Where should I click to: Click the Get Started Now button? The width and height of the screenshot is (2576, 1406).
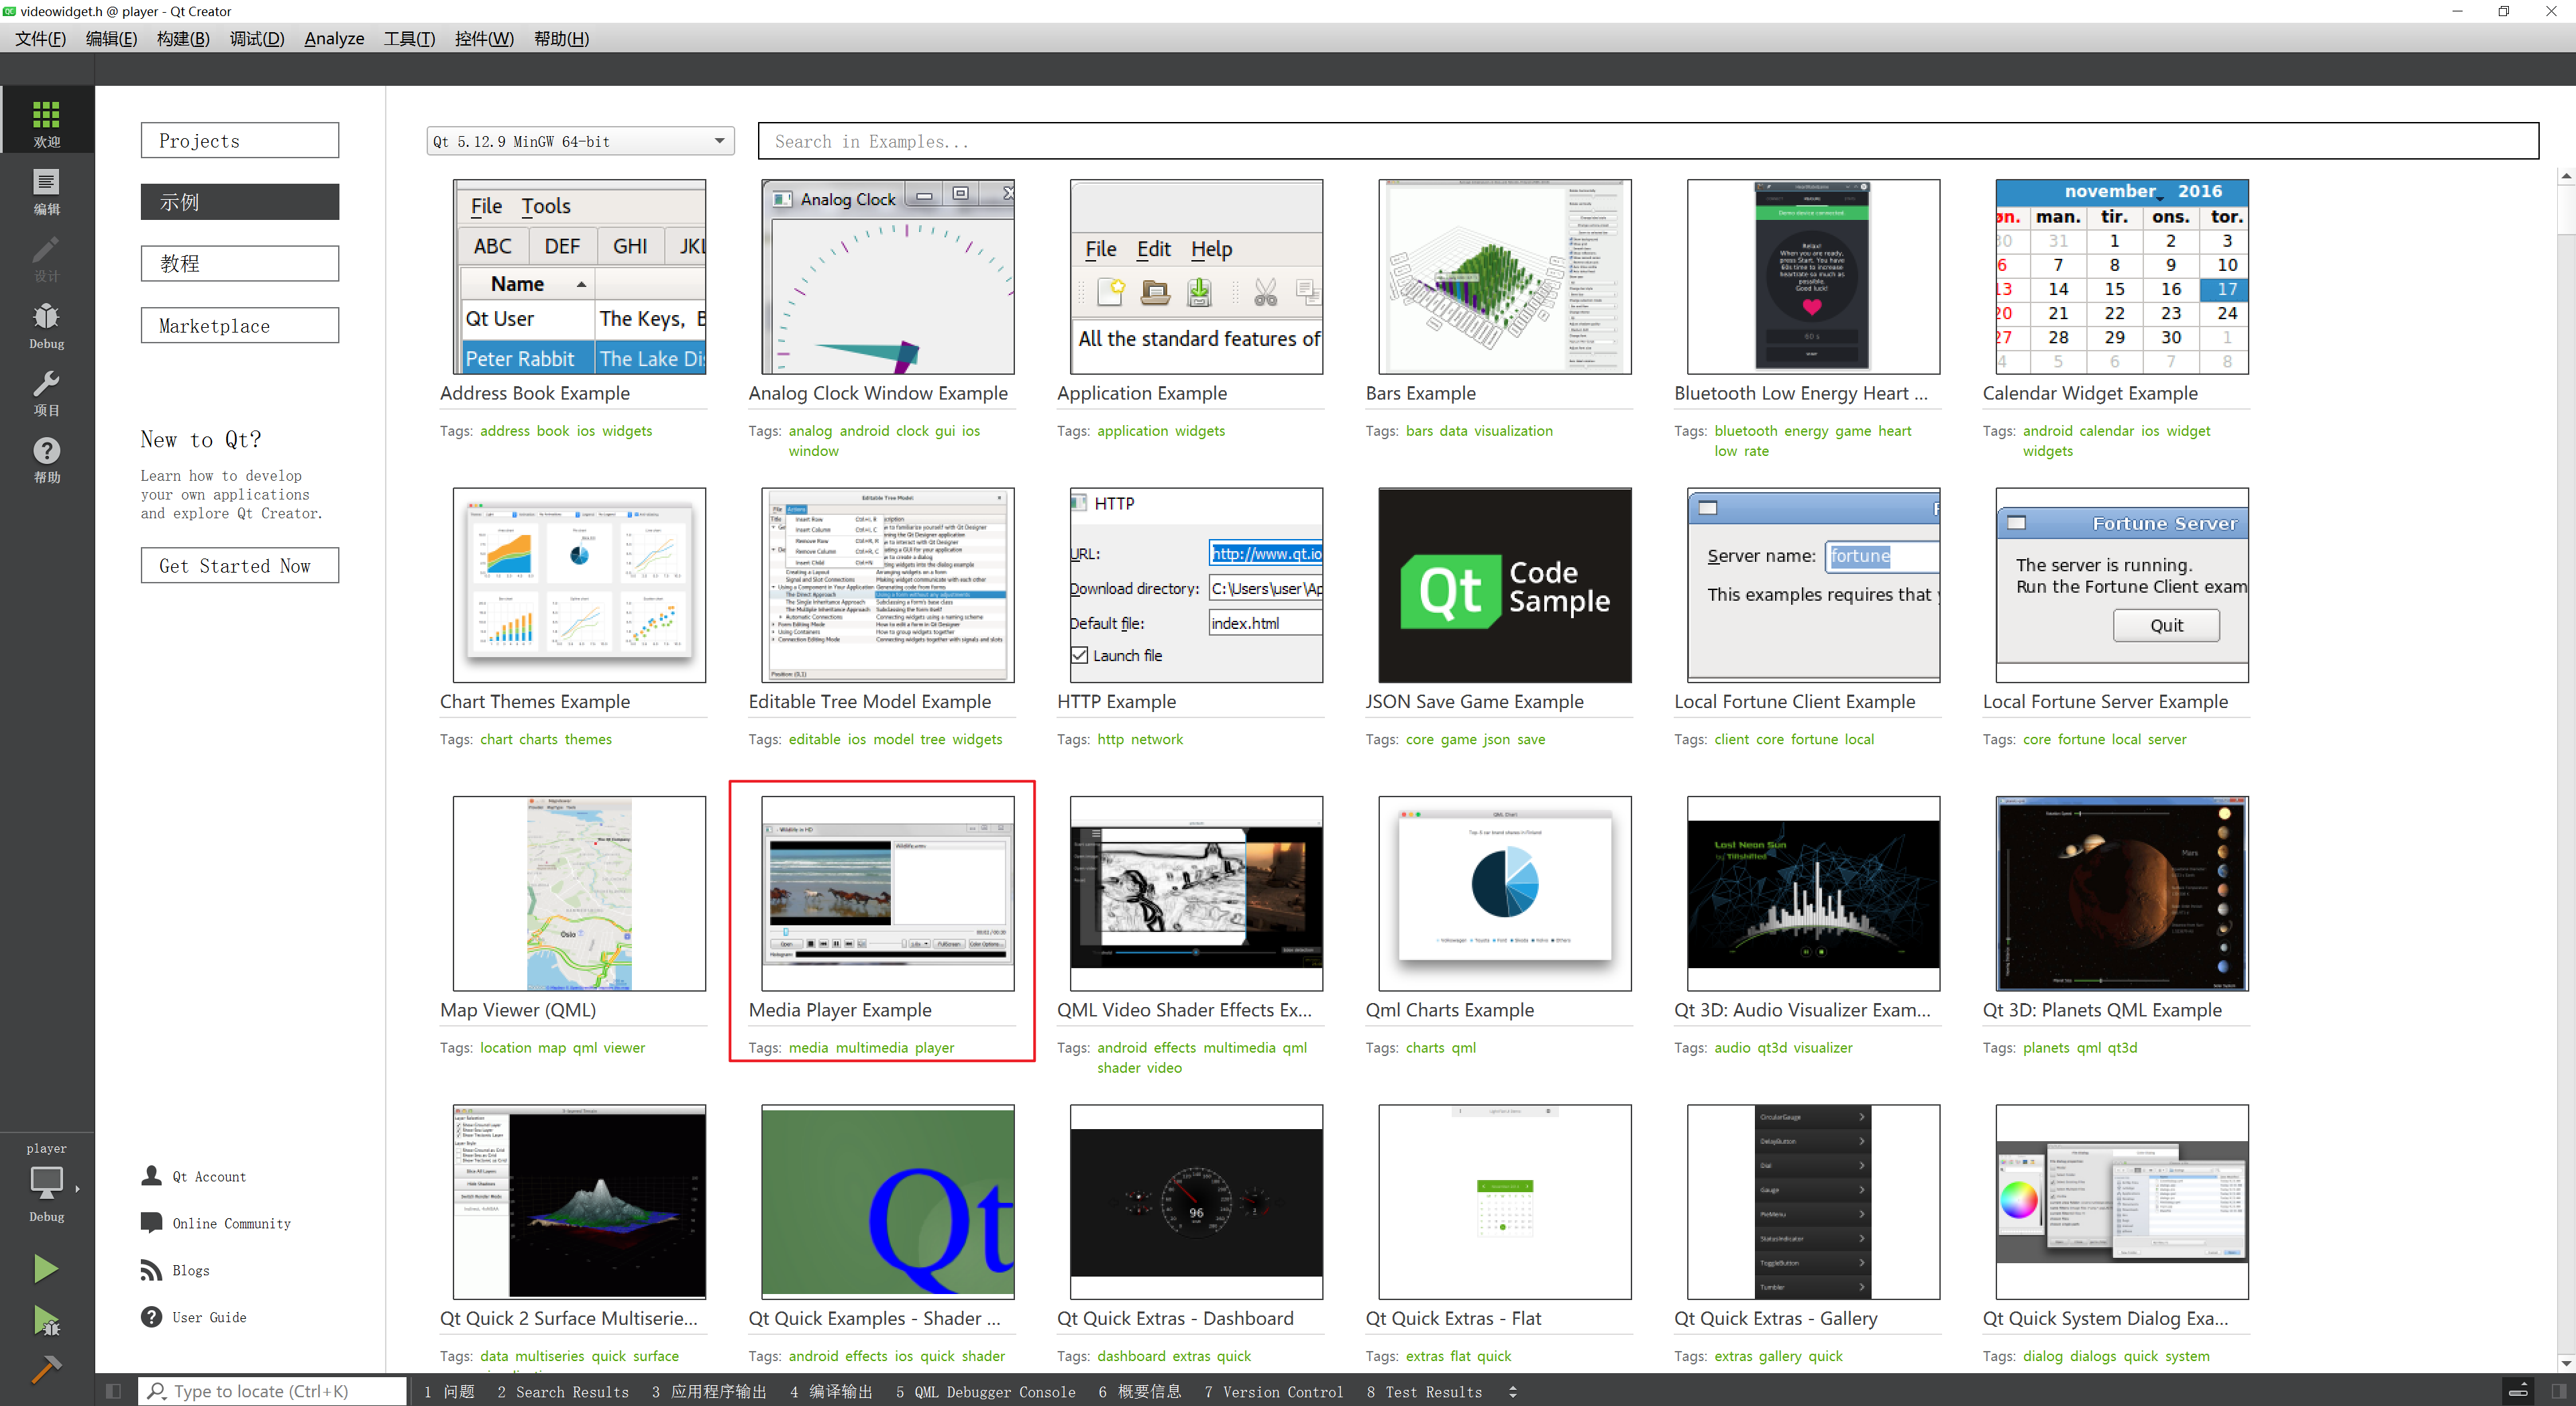tap(239, 566)
